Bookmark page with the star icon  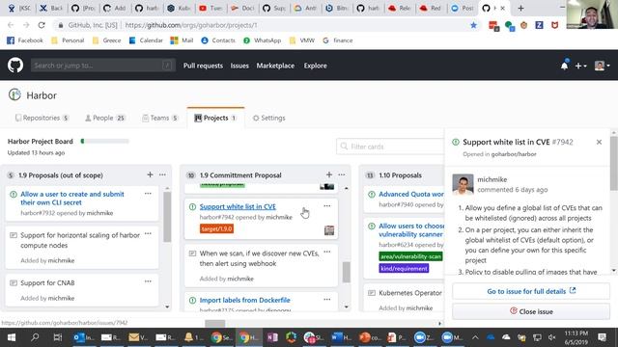click(473, 25)
